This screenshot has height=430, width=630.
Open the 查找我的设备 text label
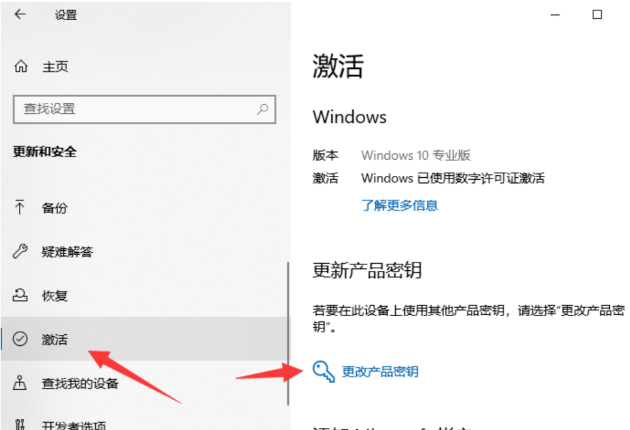tap(80, 384)
